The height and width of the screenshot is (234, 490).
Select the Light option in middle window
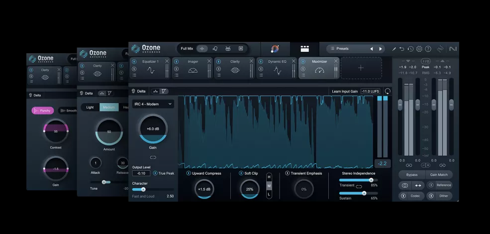point(90,108)
